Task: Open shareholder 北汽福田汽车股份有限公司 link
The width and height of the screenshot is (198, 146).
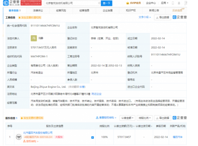Action: (x=38, y=133)
